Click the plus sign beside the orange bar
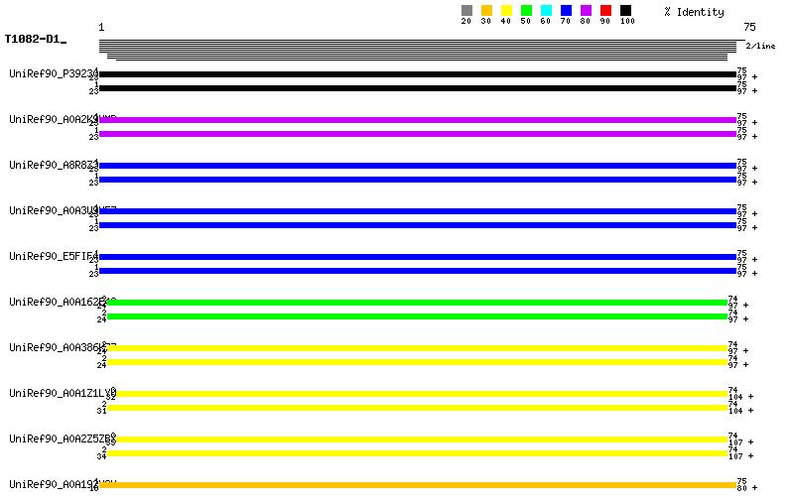The image size is (794, 502). click(x=754, y=488)
